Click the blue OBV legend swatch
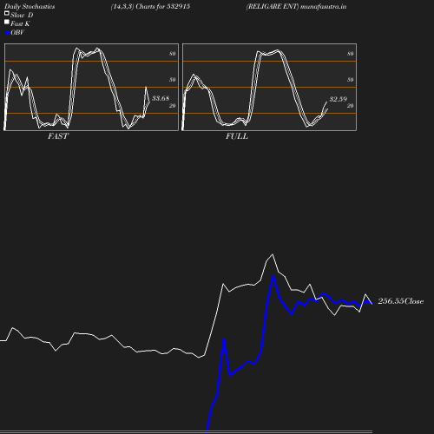The image size is (434, 434). point(7,33)
